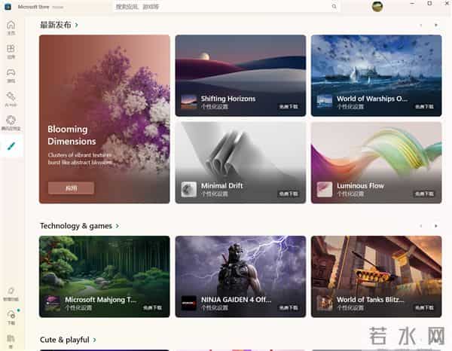Image resolution: width=452 pixels, height=351 pixels.
Task: Go to the Gaming controller section
Action: pyautogui.click(x=11, y=75)
